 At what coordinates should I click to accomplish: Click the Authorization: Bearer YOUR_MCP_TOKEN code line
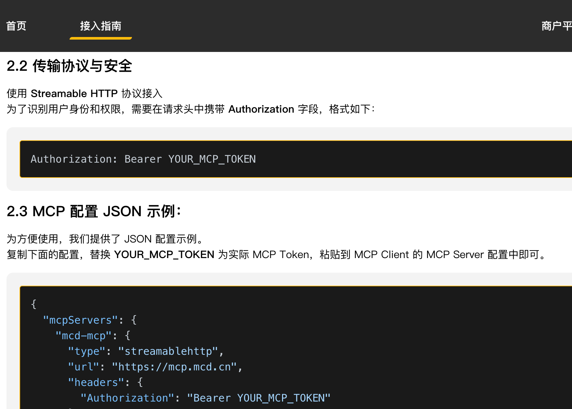pos(143,159)
